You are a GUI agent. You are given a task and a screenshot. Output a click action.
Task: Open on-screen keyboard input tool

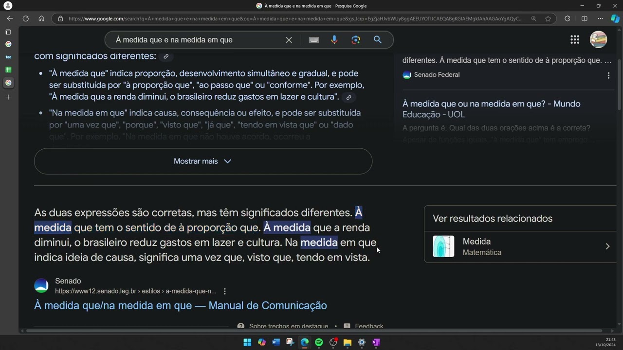314,40
